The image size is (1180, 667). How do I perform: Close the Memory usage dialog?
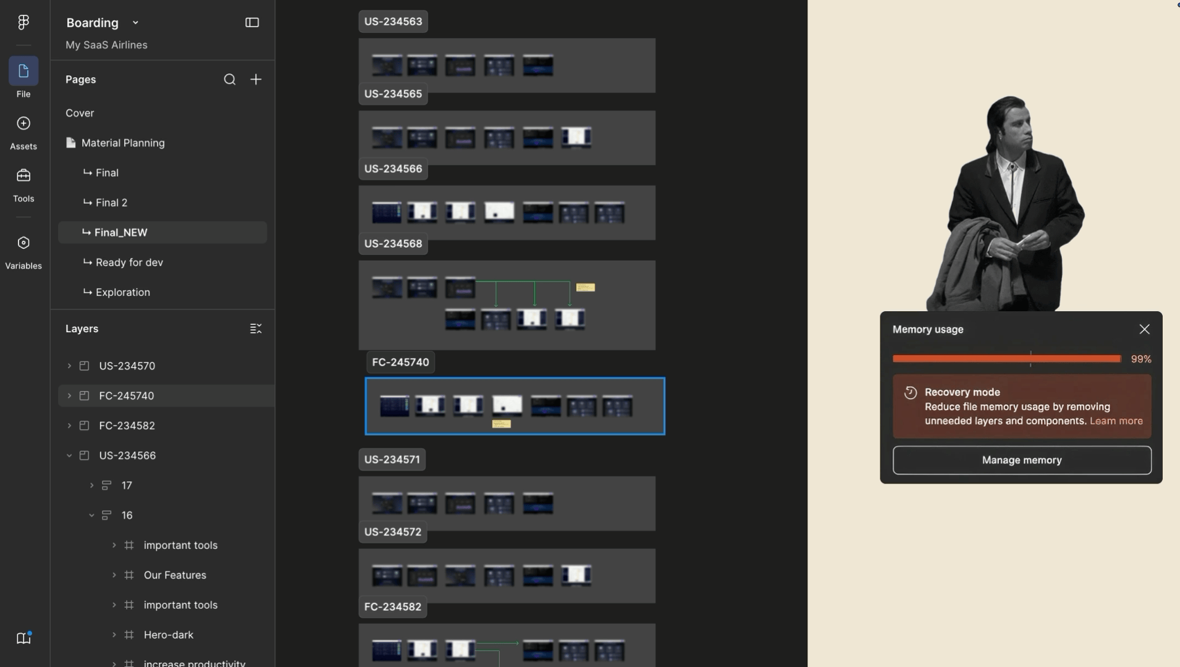(1145, 329)
